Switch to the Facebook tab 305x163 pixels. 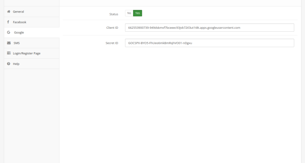(32, 22)
